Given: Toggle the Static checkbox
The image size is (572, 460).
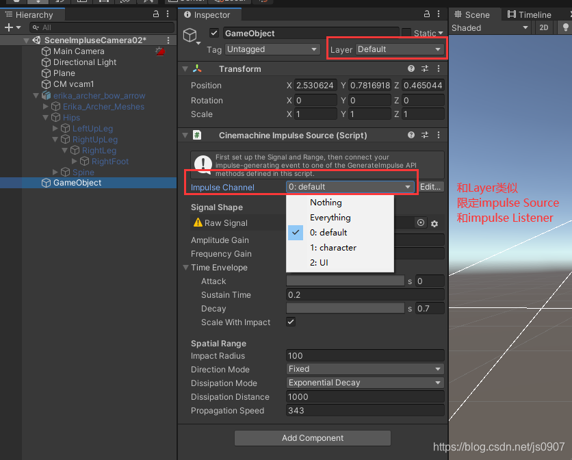Looking at the screenshot, I should tap(406, 33).
